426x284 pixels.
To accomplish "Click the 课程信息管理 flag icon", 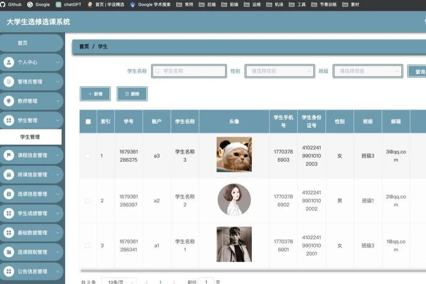I will (9, 155).
